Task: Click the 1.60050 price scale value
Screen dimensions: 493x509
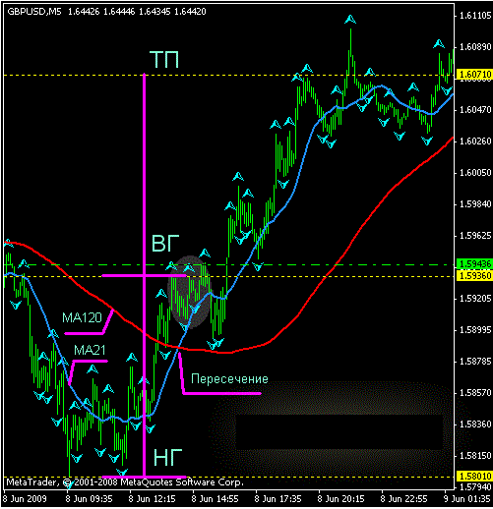Action: 475,173
